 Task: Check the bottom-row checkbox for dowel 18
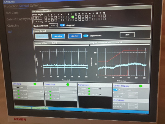104,19
